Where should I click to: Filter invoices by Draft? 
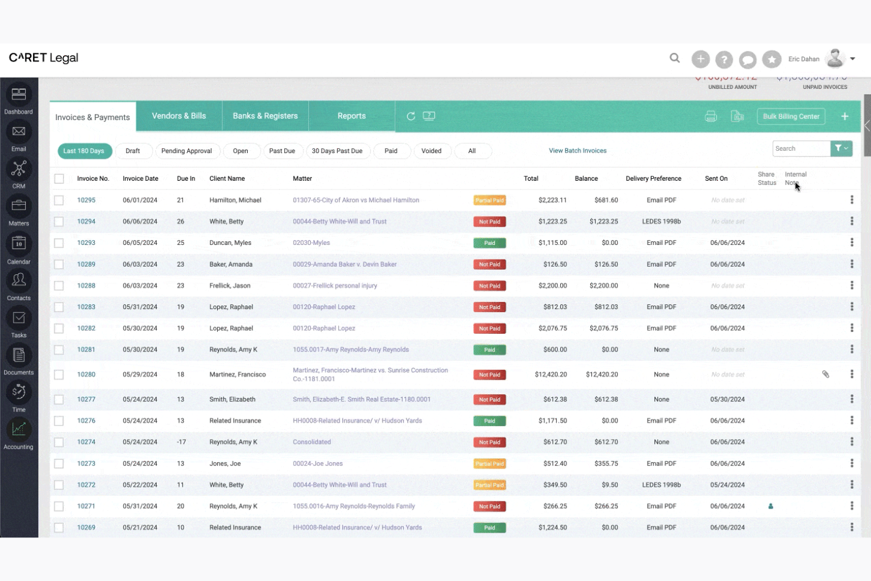point(133,151)
